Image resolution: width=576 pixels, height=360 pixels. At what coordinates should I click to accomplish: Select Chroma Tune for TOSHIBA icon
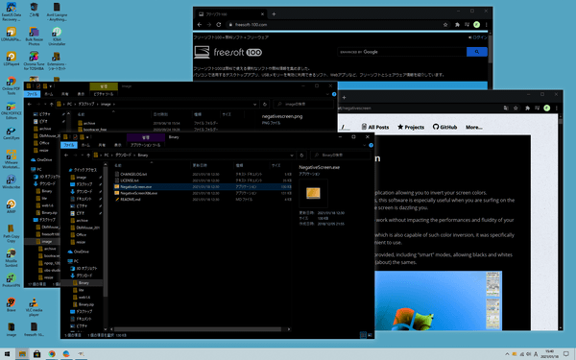(34, 60)
